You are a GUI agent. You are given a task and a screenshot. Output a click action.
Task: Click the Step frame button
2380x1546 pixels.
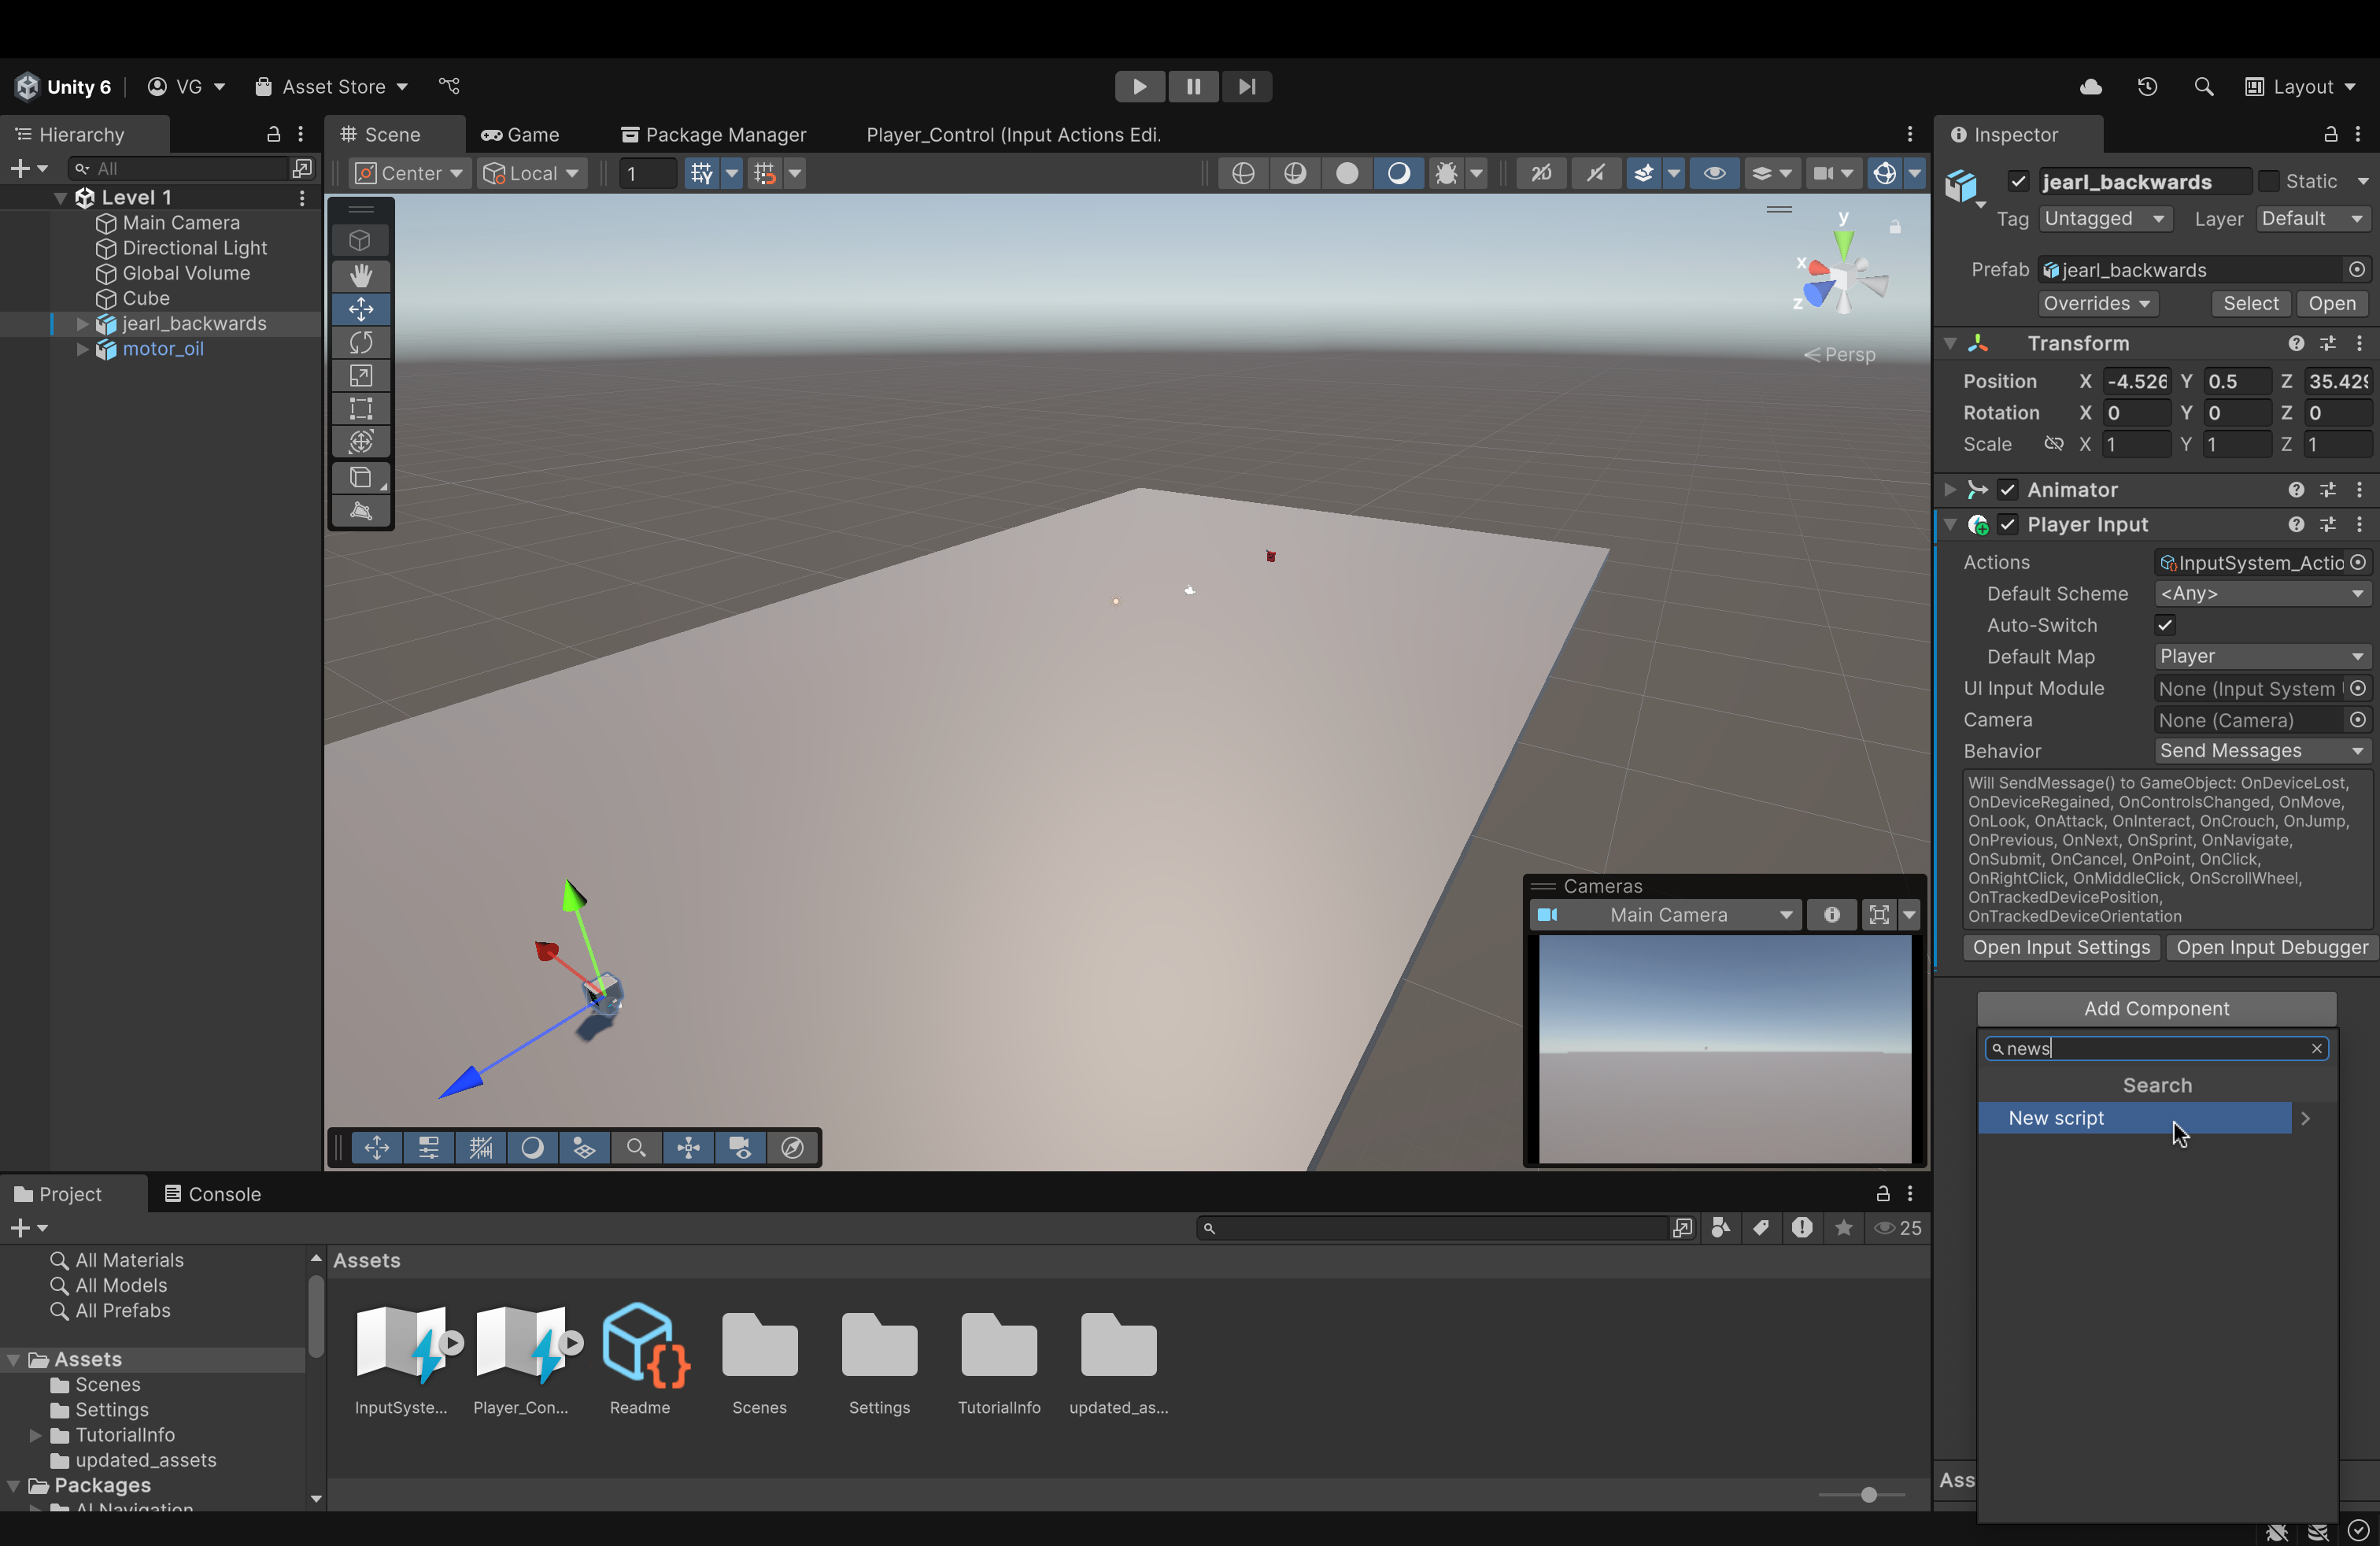coord(1246,87)
